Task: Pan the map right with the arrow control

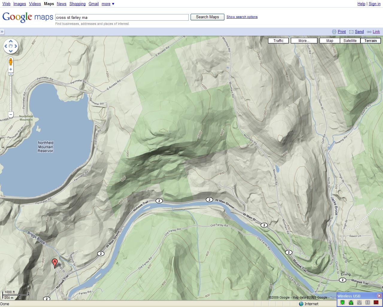Action: click(16, 46)
